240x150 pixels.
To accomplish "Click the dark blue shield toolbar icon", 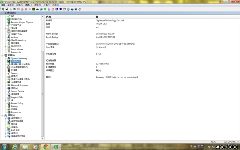I will coord(60,9).
